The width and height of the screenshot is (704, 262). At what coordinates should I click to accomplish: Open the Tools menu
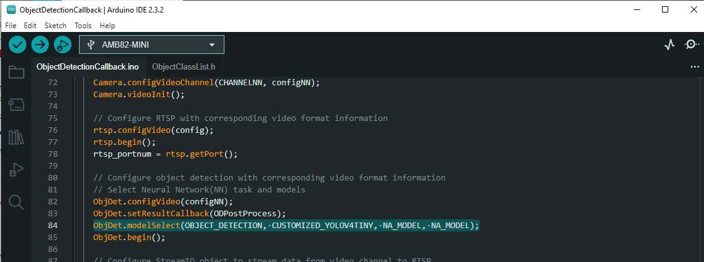pyautogui.click(x=83, y=26)
